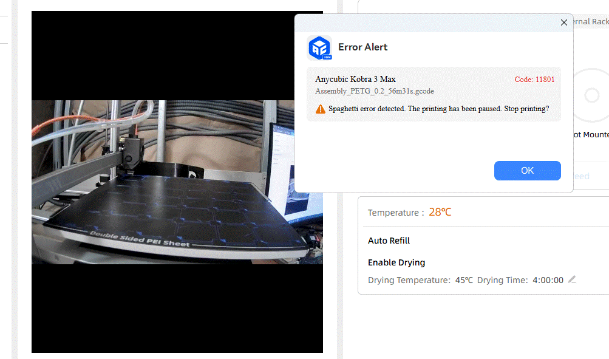
Task: Close the Error Alert dialog with the X
Action: click(564, 22)
